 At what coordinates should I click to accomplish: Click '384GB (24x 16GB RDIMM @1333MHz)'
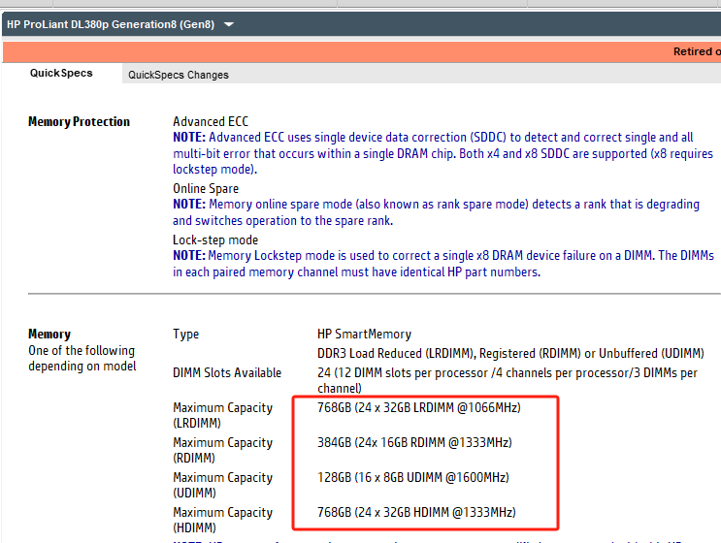(x=414, y=442)
